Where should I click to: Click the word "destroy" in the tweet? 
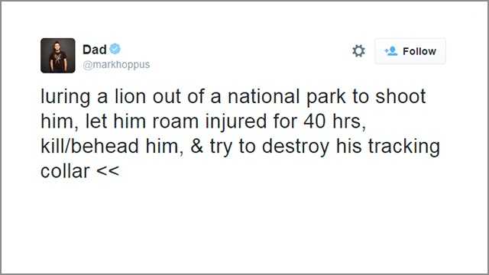coord(296,147)
